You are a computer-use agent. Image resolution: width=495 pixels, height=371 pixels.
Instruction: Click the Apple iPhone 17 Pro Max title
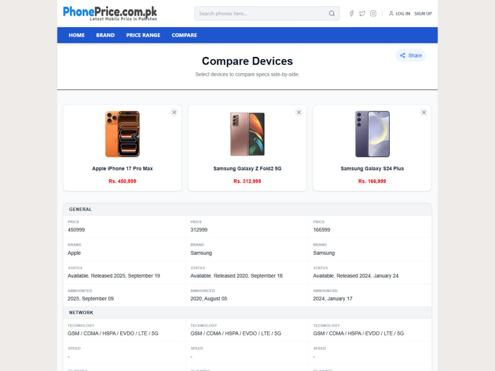(122, 169)
